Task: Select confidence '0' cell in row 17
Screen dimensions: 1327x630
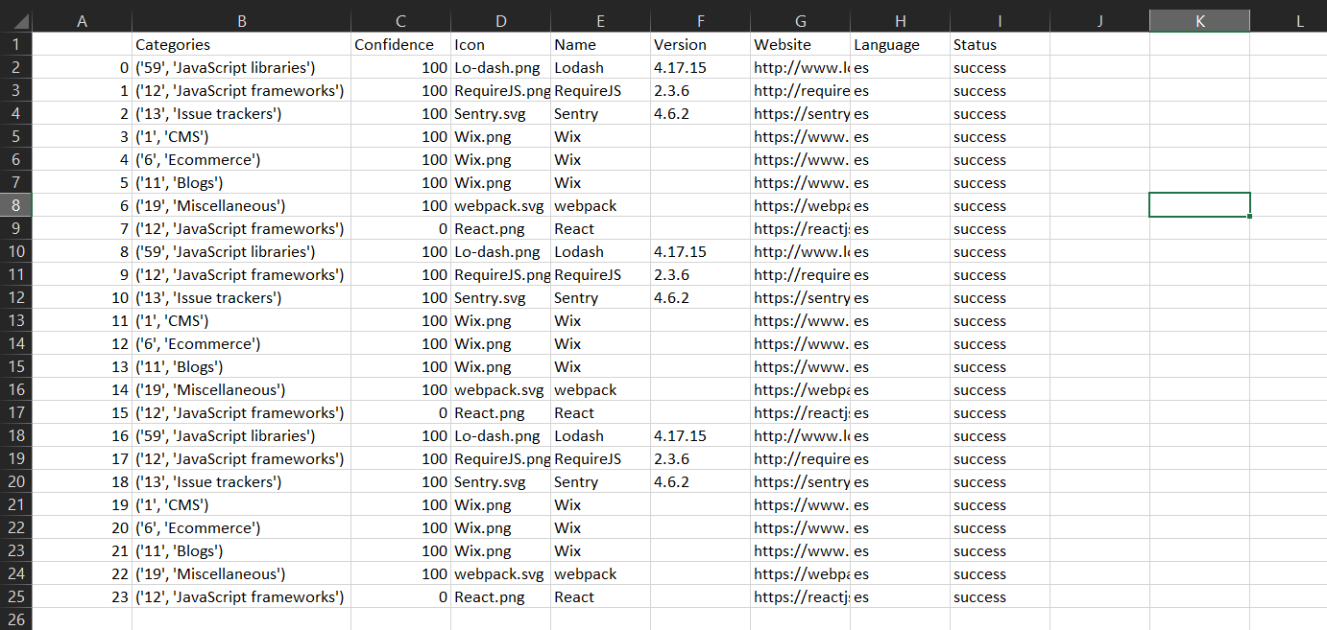Action: click(x=400, y=412)
